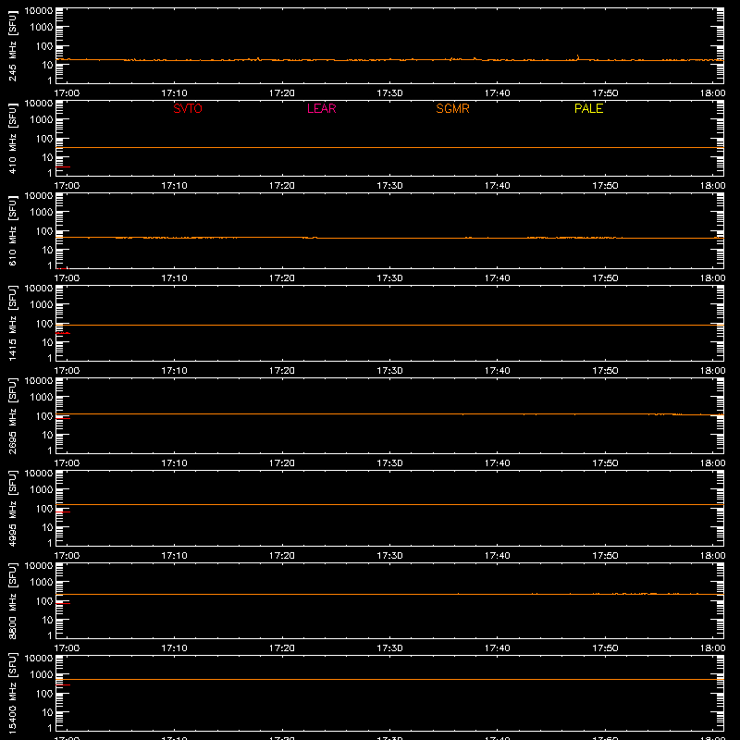Click the 18:00 label below the 245 MHz panel
Image resolution: width=740 pixels, height=740 pixels.
[712, 93]
